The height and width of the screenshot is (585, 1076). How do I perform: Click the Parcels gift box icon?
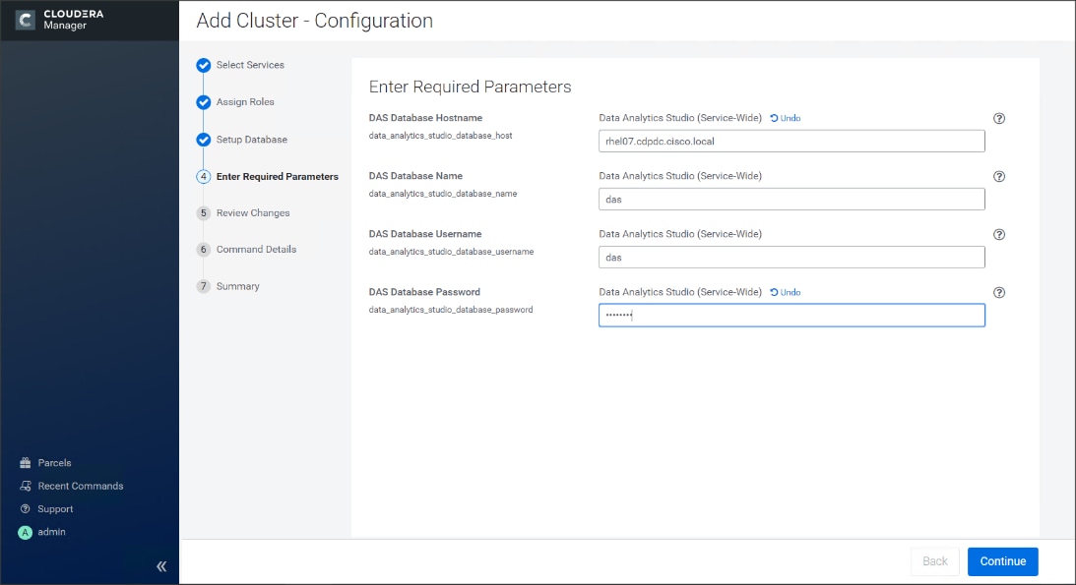(x=26, y=463)
